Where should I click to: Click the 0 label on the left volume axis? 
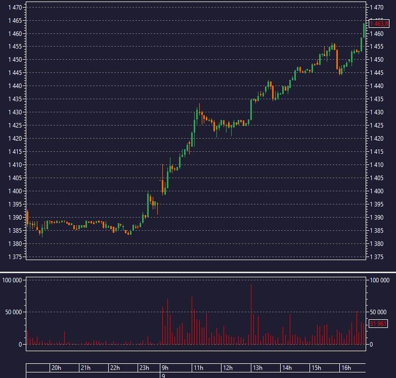point(20,345)
